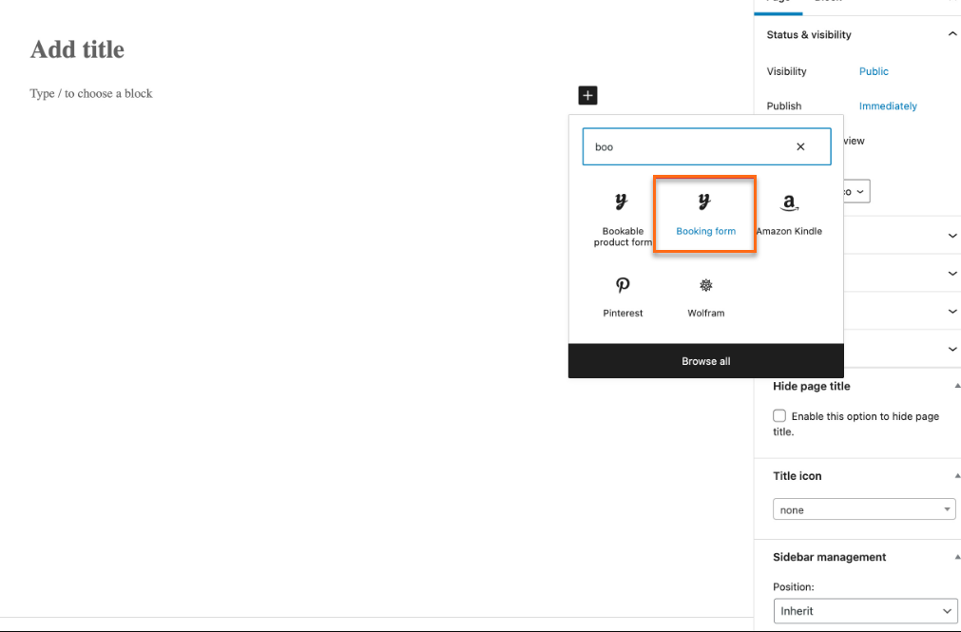Enable the option to hide page title
The height and width of the screenshot is (632, 961).
tap(778, 414)
